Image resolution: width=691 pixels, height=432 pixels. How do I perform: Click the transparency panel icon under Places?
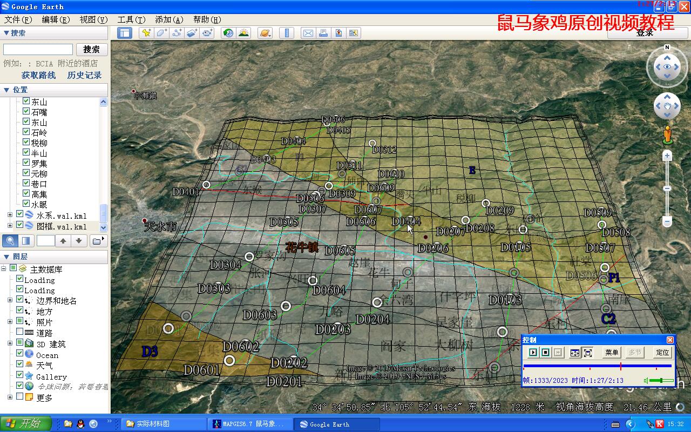(25, 240)
